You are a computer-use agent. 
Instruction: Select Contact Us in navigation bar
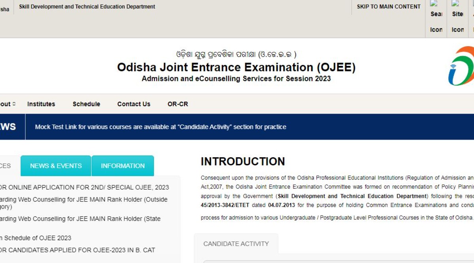(134, 104)
